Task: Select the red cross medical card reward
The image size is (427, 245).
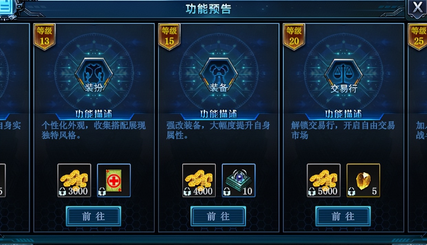Action: (114, 180)
